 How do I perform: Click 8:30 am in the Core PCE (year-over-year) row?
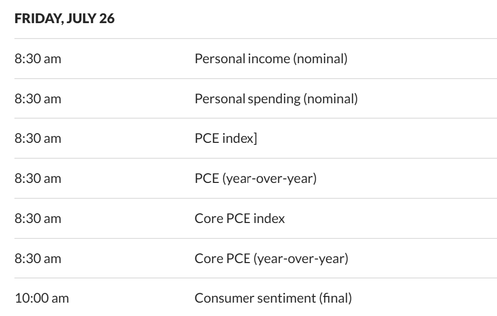click(x=38, y=258)
